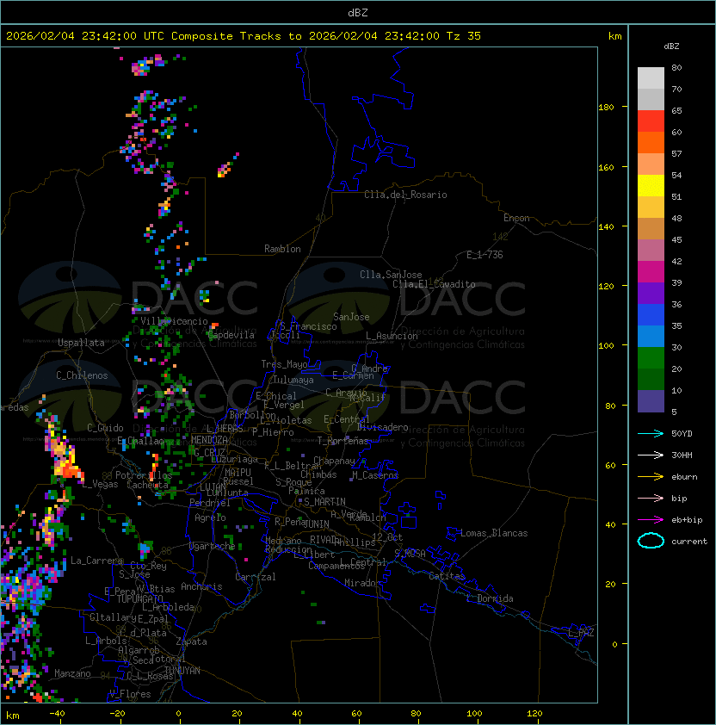Screen dimensions: 716x725
Task: Click the C_Guido label
Action: pyautogui.click(x=105, y=428)
